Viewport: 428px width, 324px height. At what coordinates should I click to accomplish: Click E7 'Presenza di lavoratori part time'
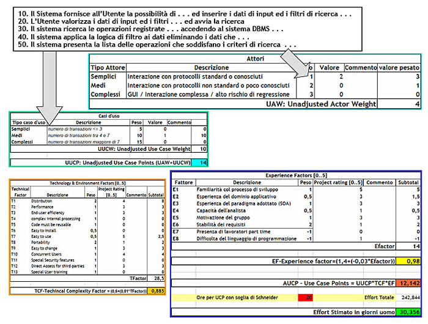234,232
